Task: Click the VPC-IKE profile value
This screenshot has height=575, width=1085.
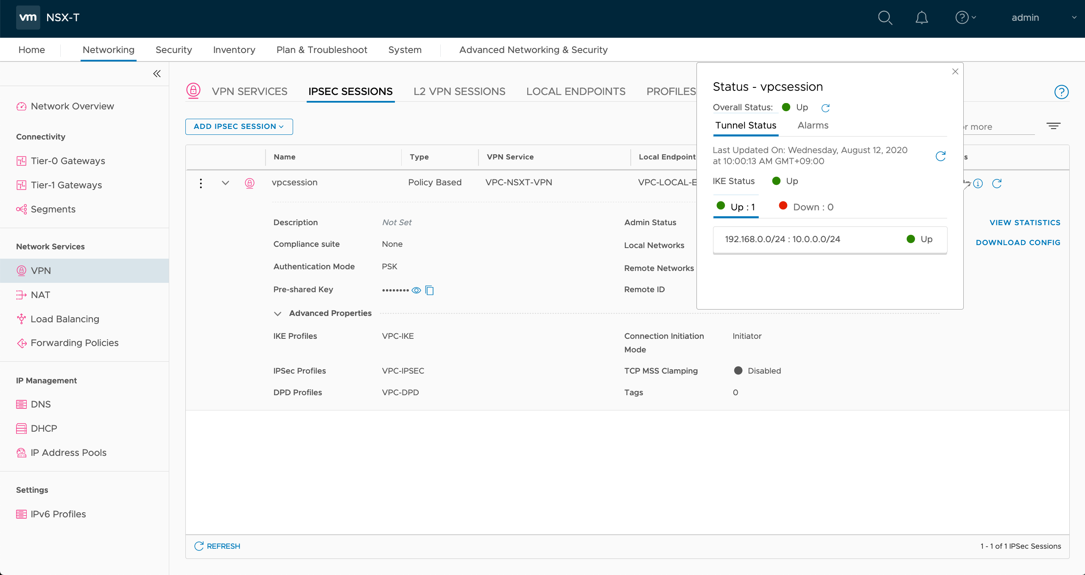Action: click(x=397, y=336)
